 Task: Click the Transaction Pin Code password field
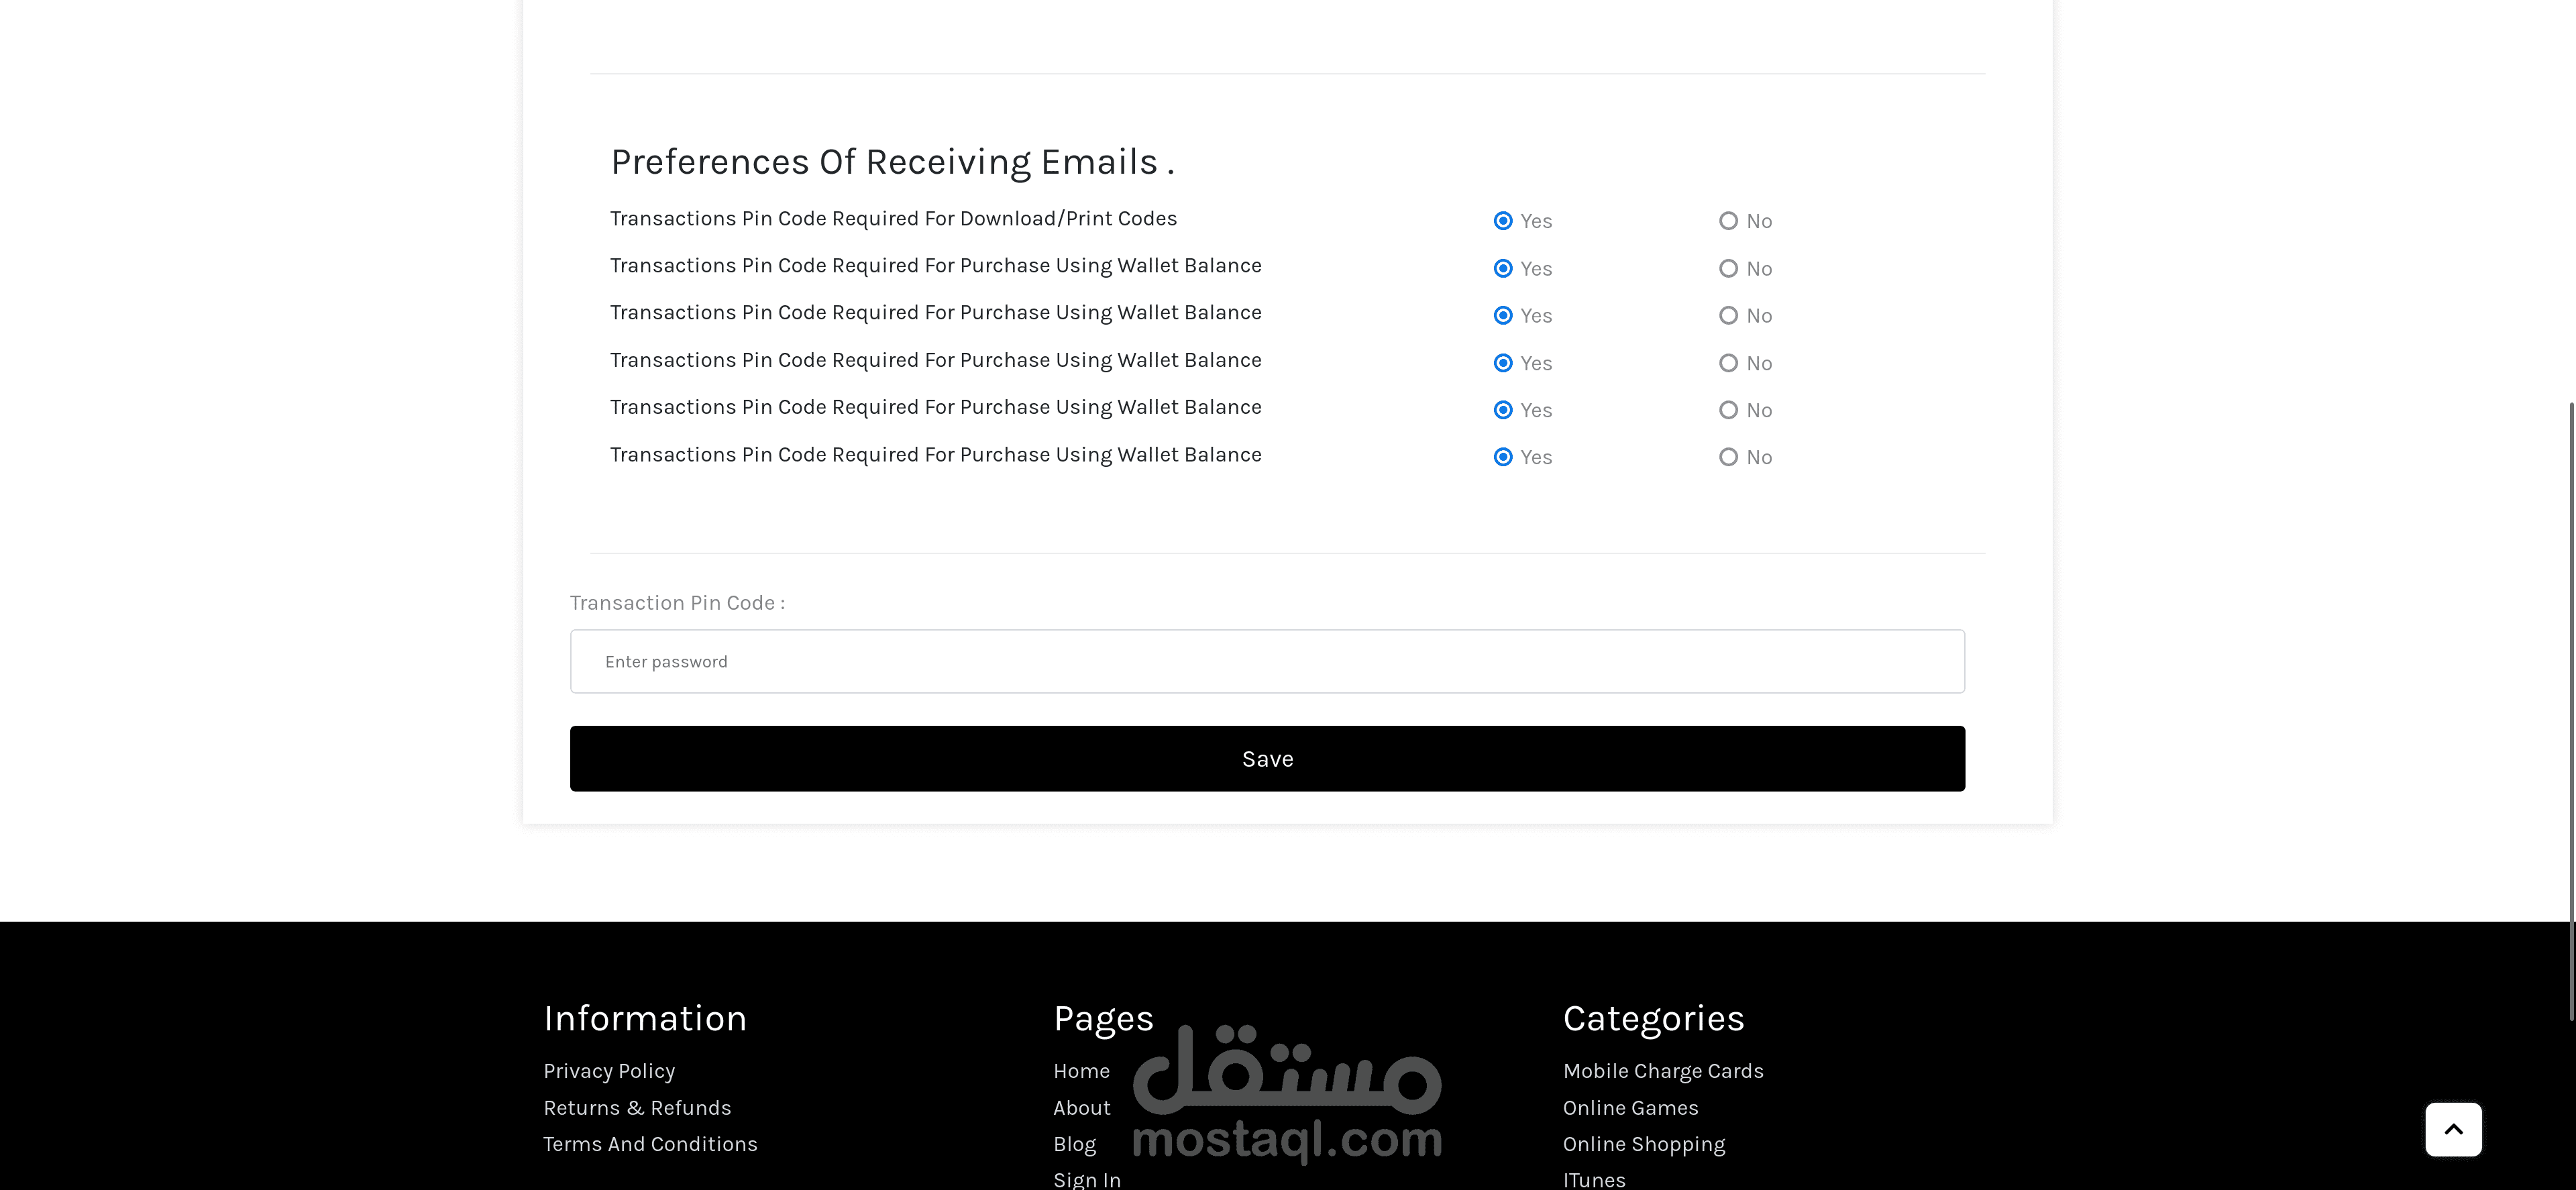(1266, 661)
